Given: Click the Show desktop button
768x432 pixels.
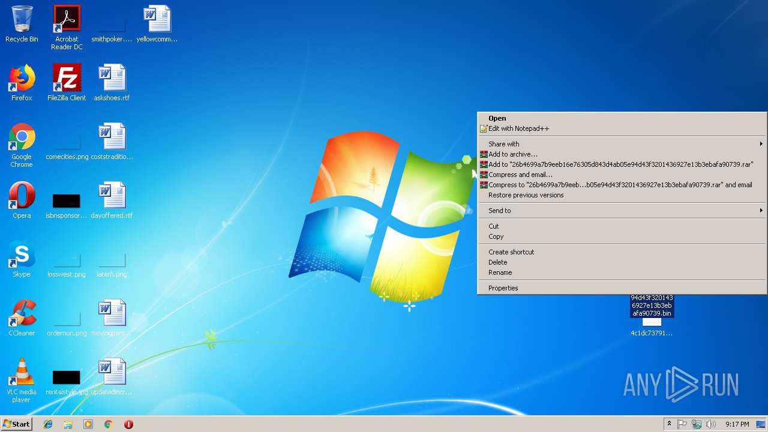Looking at the screenshot, I should (761, 424).
